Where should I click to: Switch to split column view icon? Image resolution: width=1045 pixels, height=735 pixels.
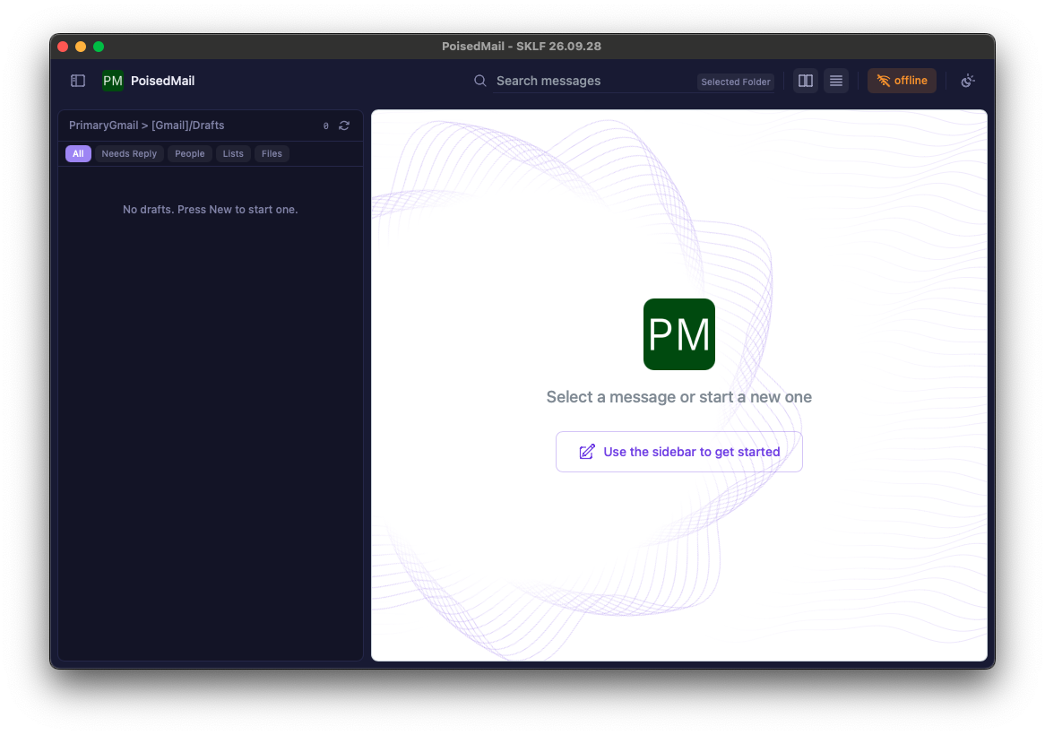[x=805, y=81]
